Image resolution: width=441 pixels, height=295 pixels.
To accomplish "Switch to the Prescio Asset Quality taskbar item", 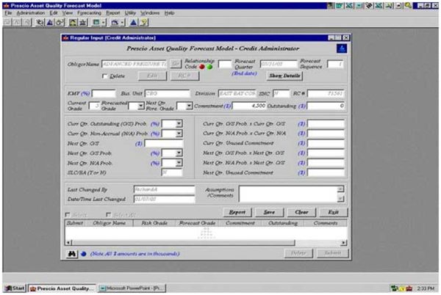I will click(62, 288).
